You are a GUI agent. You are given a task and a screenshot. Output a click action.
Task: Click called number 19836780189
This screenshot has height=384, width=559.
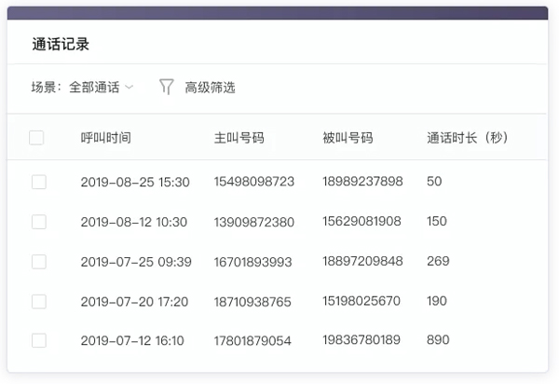[x=362, y=340]
